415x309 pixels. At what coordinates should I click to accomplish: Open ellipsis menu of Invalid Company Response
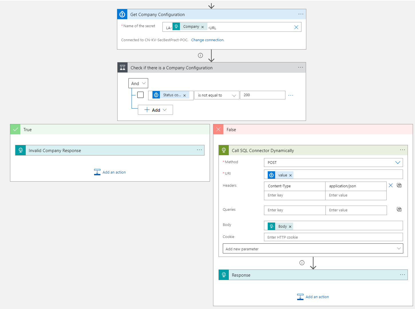(x=199, y=150)
